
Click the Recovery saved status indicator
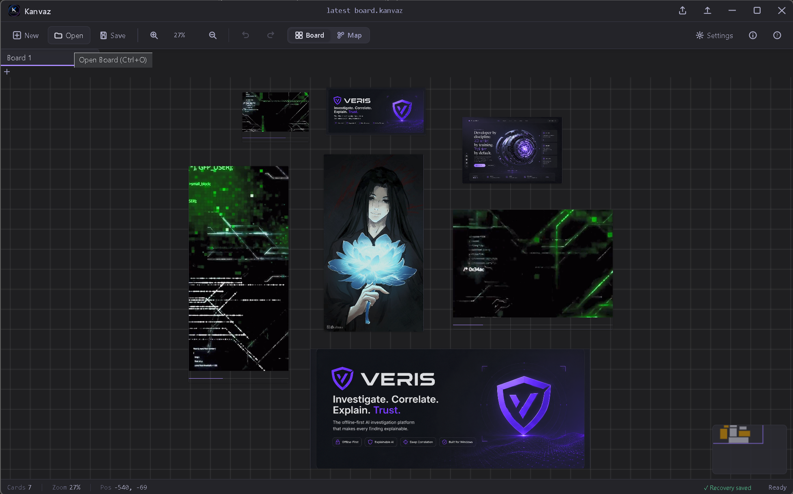[727, 488]
